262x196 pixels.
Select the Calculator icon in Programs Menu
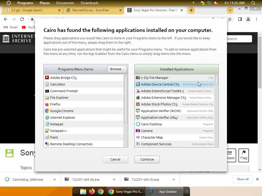coord(47,84)
